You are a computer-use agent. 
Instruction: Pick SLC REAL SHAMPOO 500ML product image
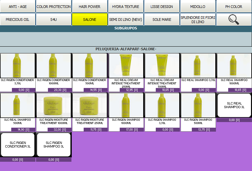pyautogui.click(x=18, y=105)
